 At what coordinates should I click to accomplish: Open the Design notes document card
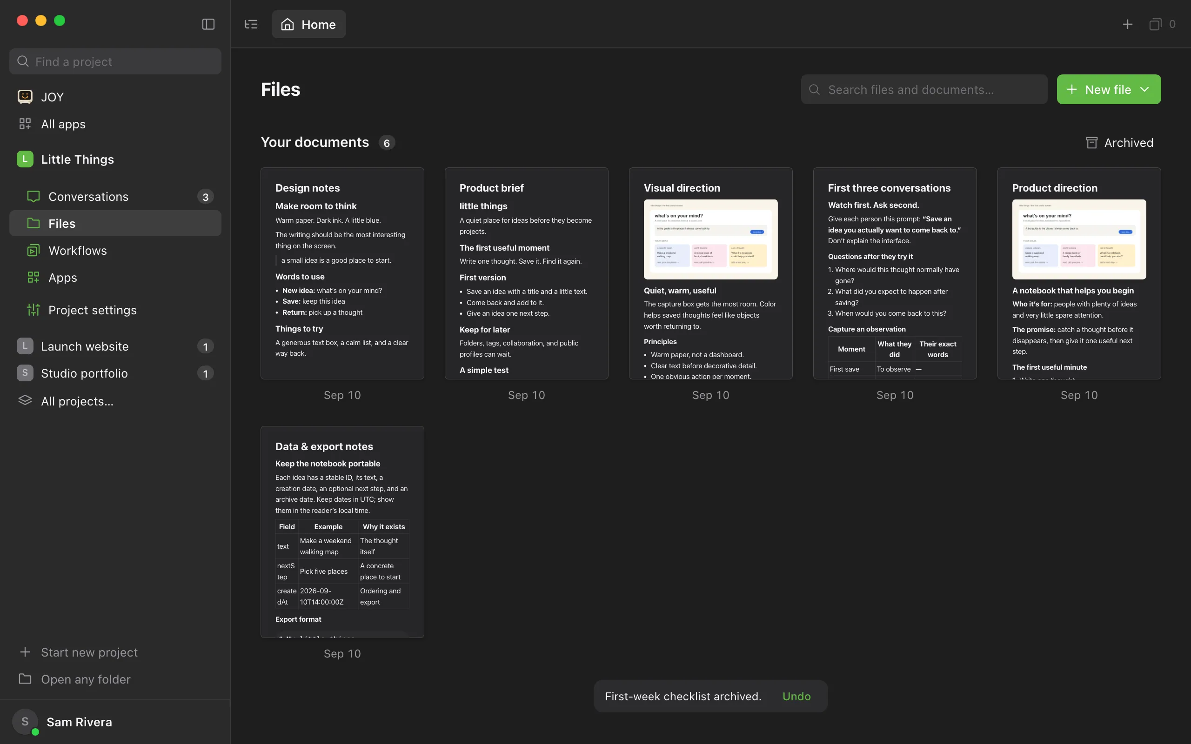tap(342, 273)
